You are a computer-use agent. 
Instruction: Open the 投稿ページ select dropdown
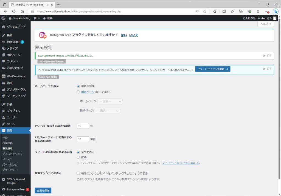(x=107, y=111)
